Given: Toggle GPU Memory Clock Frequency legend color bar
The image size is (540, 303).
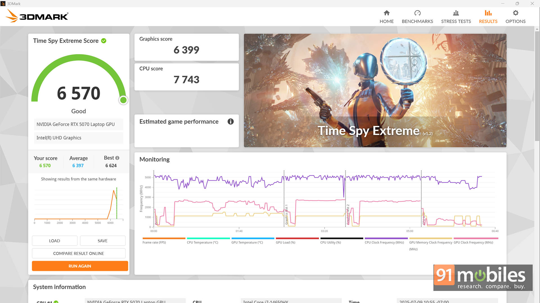Looking at the screenshot, I should click(431, 238).
